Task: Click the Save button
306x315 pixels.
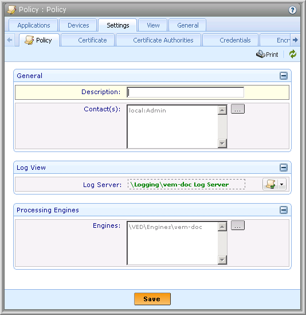Action: pyautogui.click(x=152, y=299)
